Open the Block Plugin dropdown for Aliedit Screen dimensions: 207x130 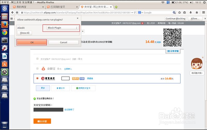63,28
